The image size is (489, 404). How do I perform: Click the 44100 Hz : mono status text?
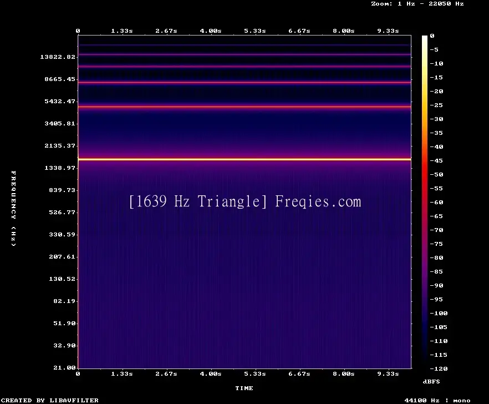click(x=437, y=400)
